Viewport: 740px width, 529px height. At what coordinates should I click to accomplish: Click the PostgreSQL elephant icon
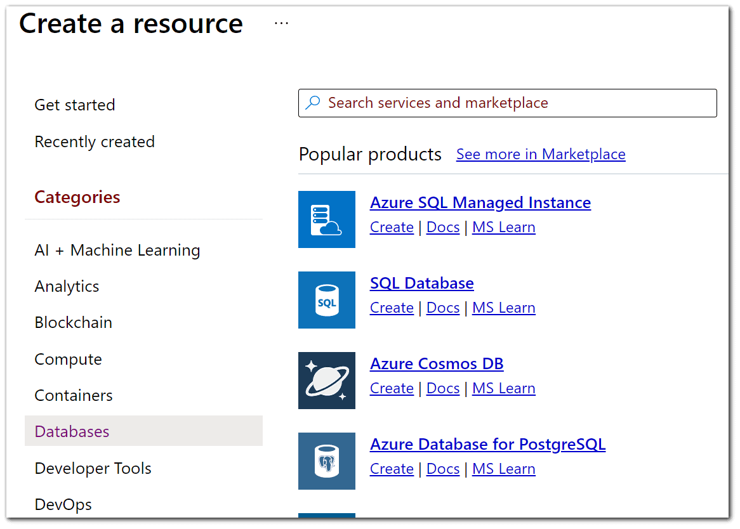[326, 461]
